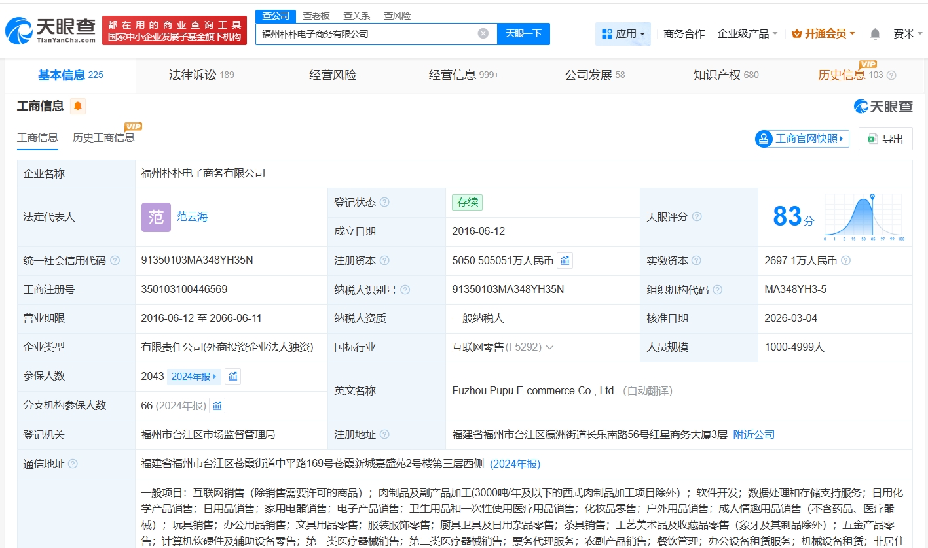
Task: Click help icon next to 纳税人识别号
Action: (405, 290)
